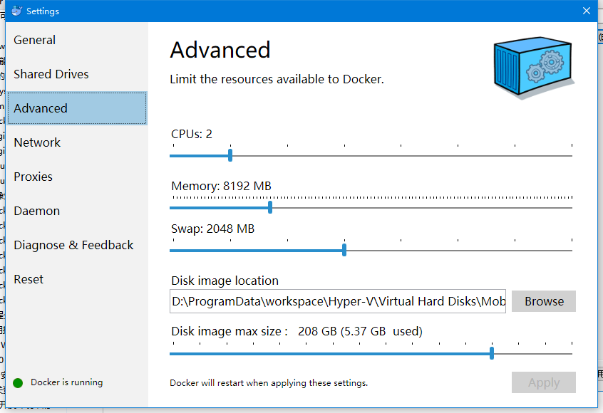Click the CPUs slider handle
Screen dimensions: 603x413
[230, 156]
